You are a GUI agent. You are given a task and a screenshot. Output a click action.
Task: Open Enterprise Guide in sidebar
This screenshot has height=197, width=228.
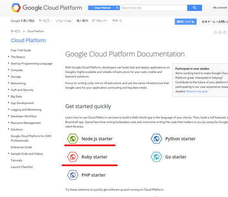21,147
